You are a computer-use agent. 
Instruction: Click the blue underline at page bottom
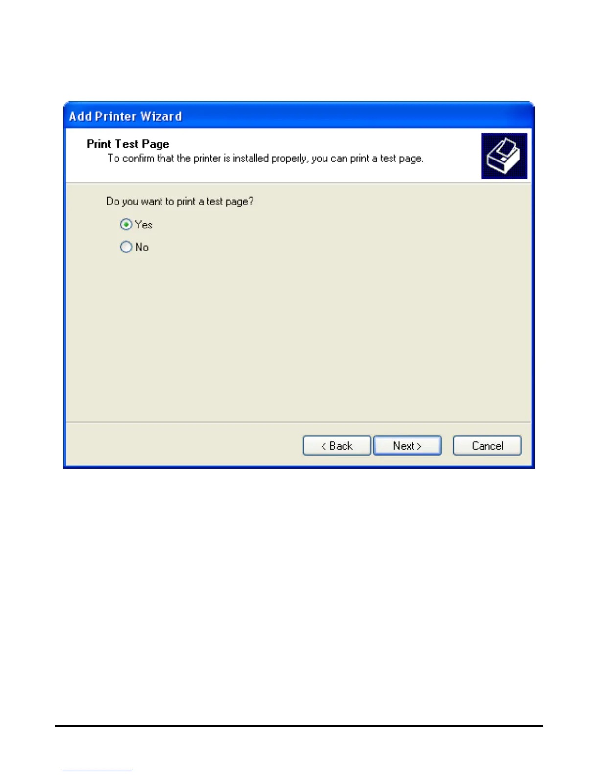pyautogui.click(x=97, y=771)
